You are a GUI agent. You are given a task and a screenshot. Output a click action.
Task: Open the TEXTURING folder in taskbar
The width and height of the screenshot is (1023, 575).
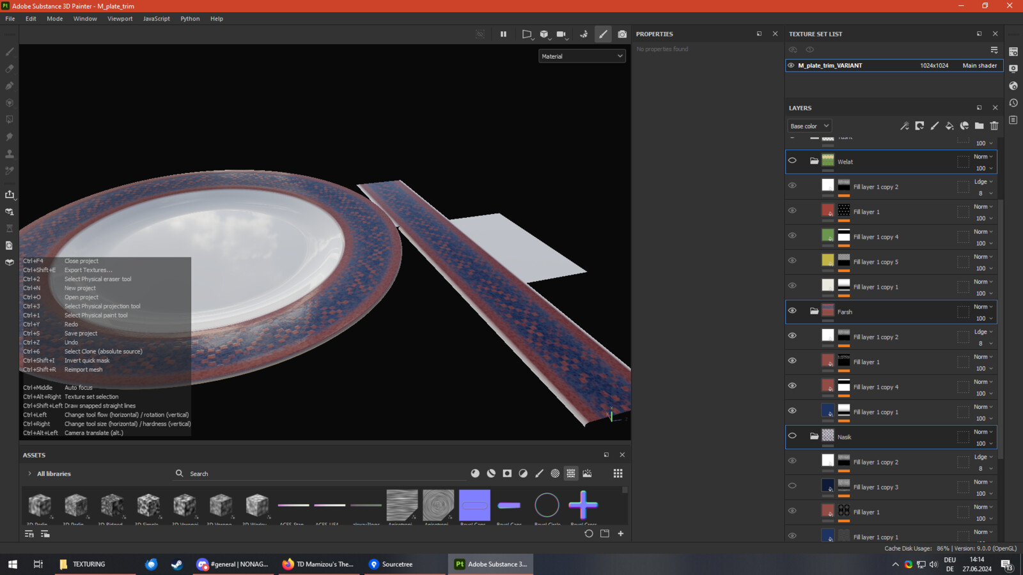coord(95,564)
